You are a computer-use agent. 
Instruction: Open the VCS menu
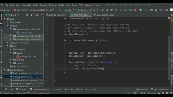pyautogui.click(x=81, y=5)
